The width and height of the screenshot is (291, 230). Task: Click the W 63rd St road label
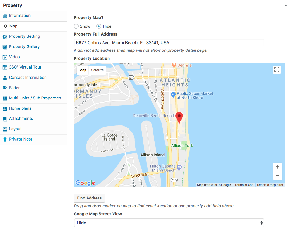coord(140,175)
